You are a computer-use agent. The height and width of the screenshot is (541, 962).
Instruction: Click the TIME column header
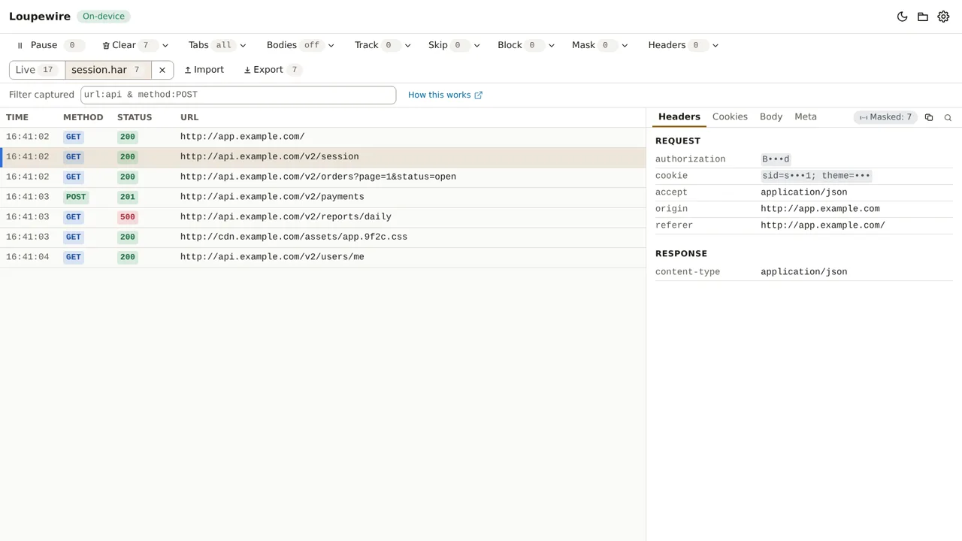tap(17, 118)
